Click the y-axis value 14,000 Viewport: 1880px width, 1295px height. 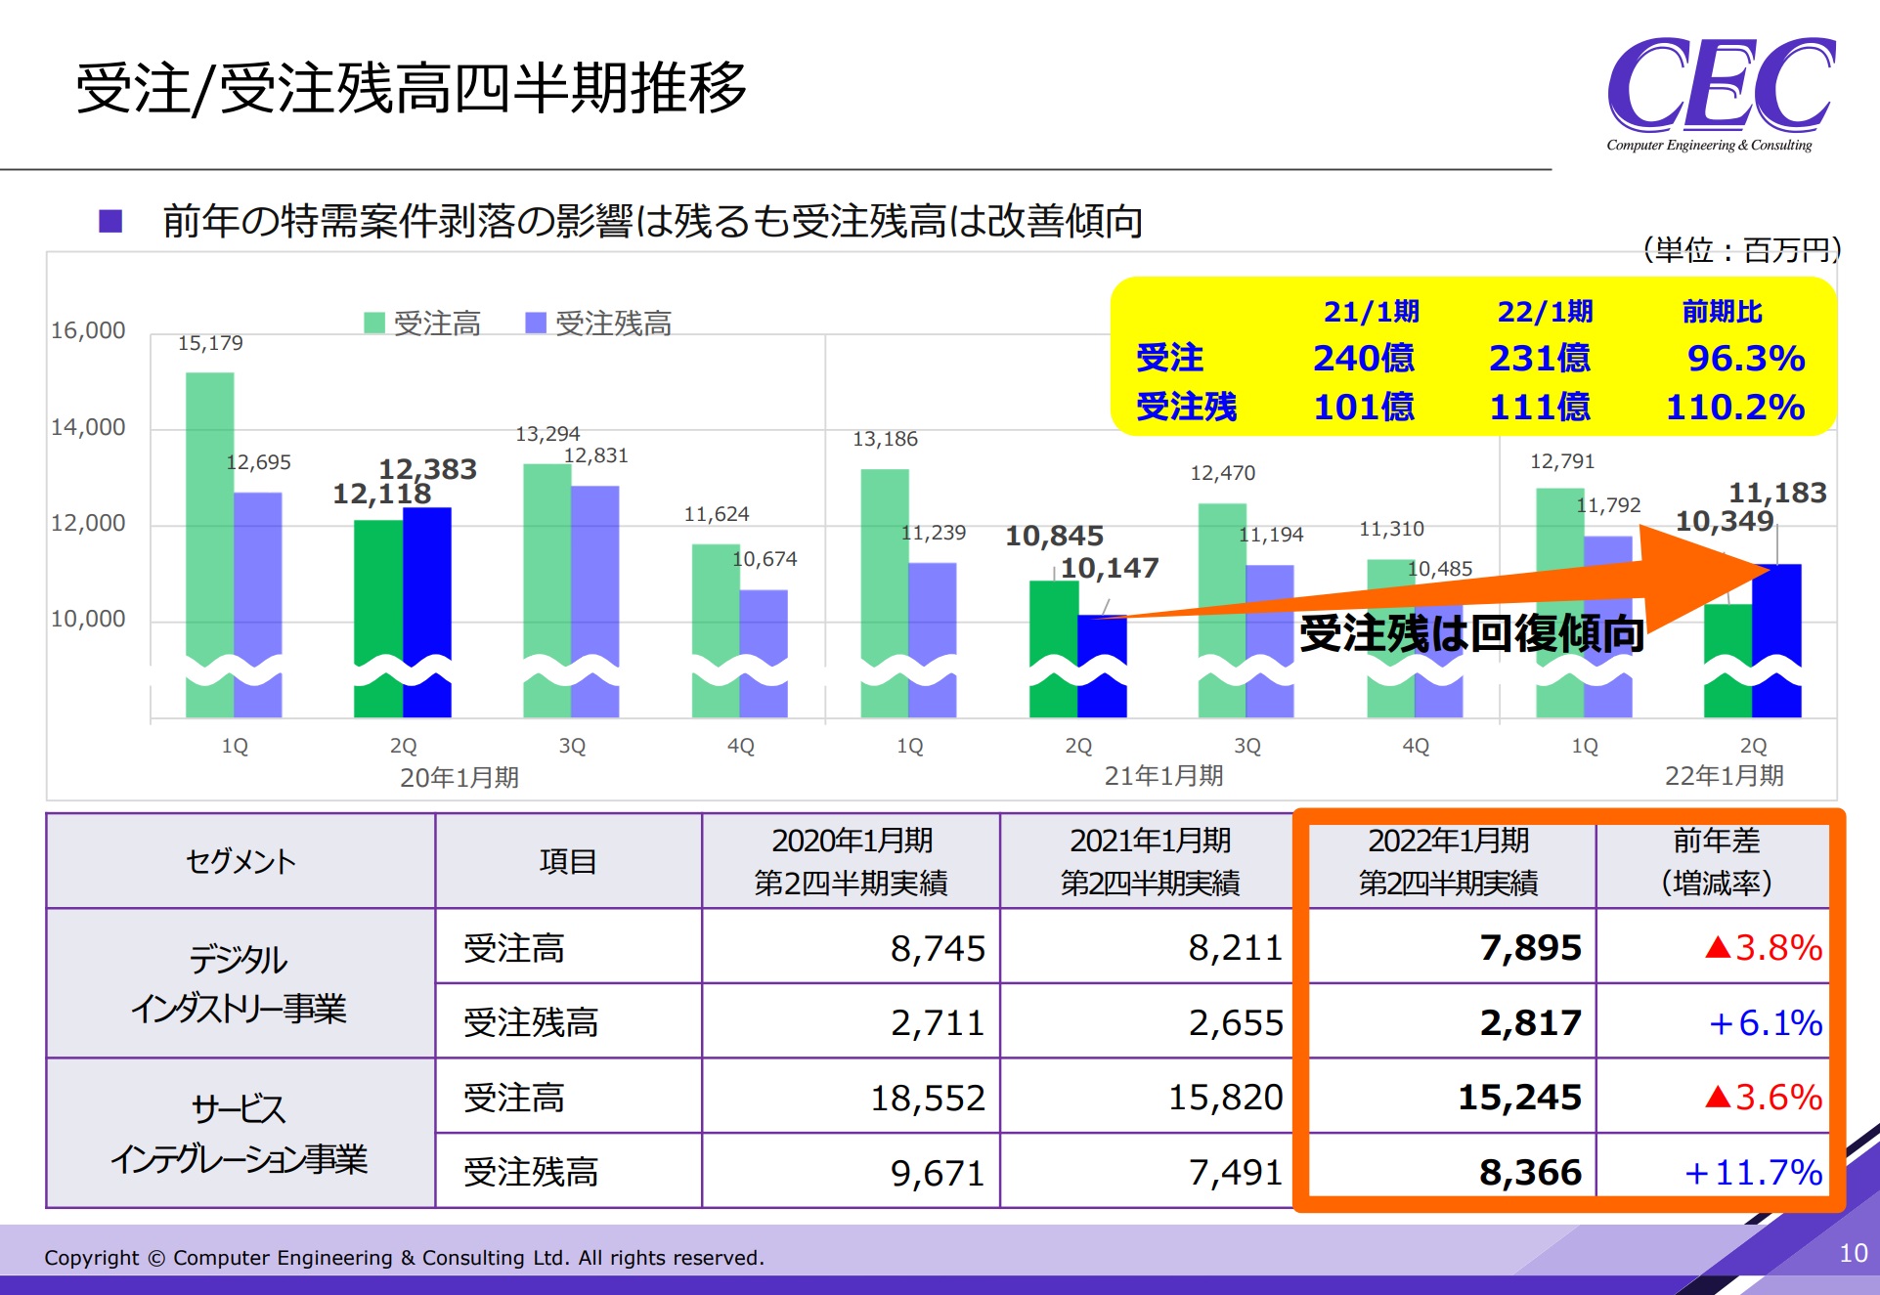tap(88, 427)
